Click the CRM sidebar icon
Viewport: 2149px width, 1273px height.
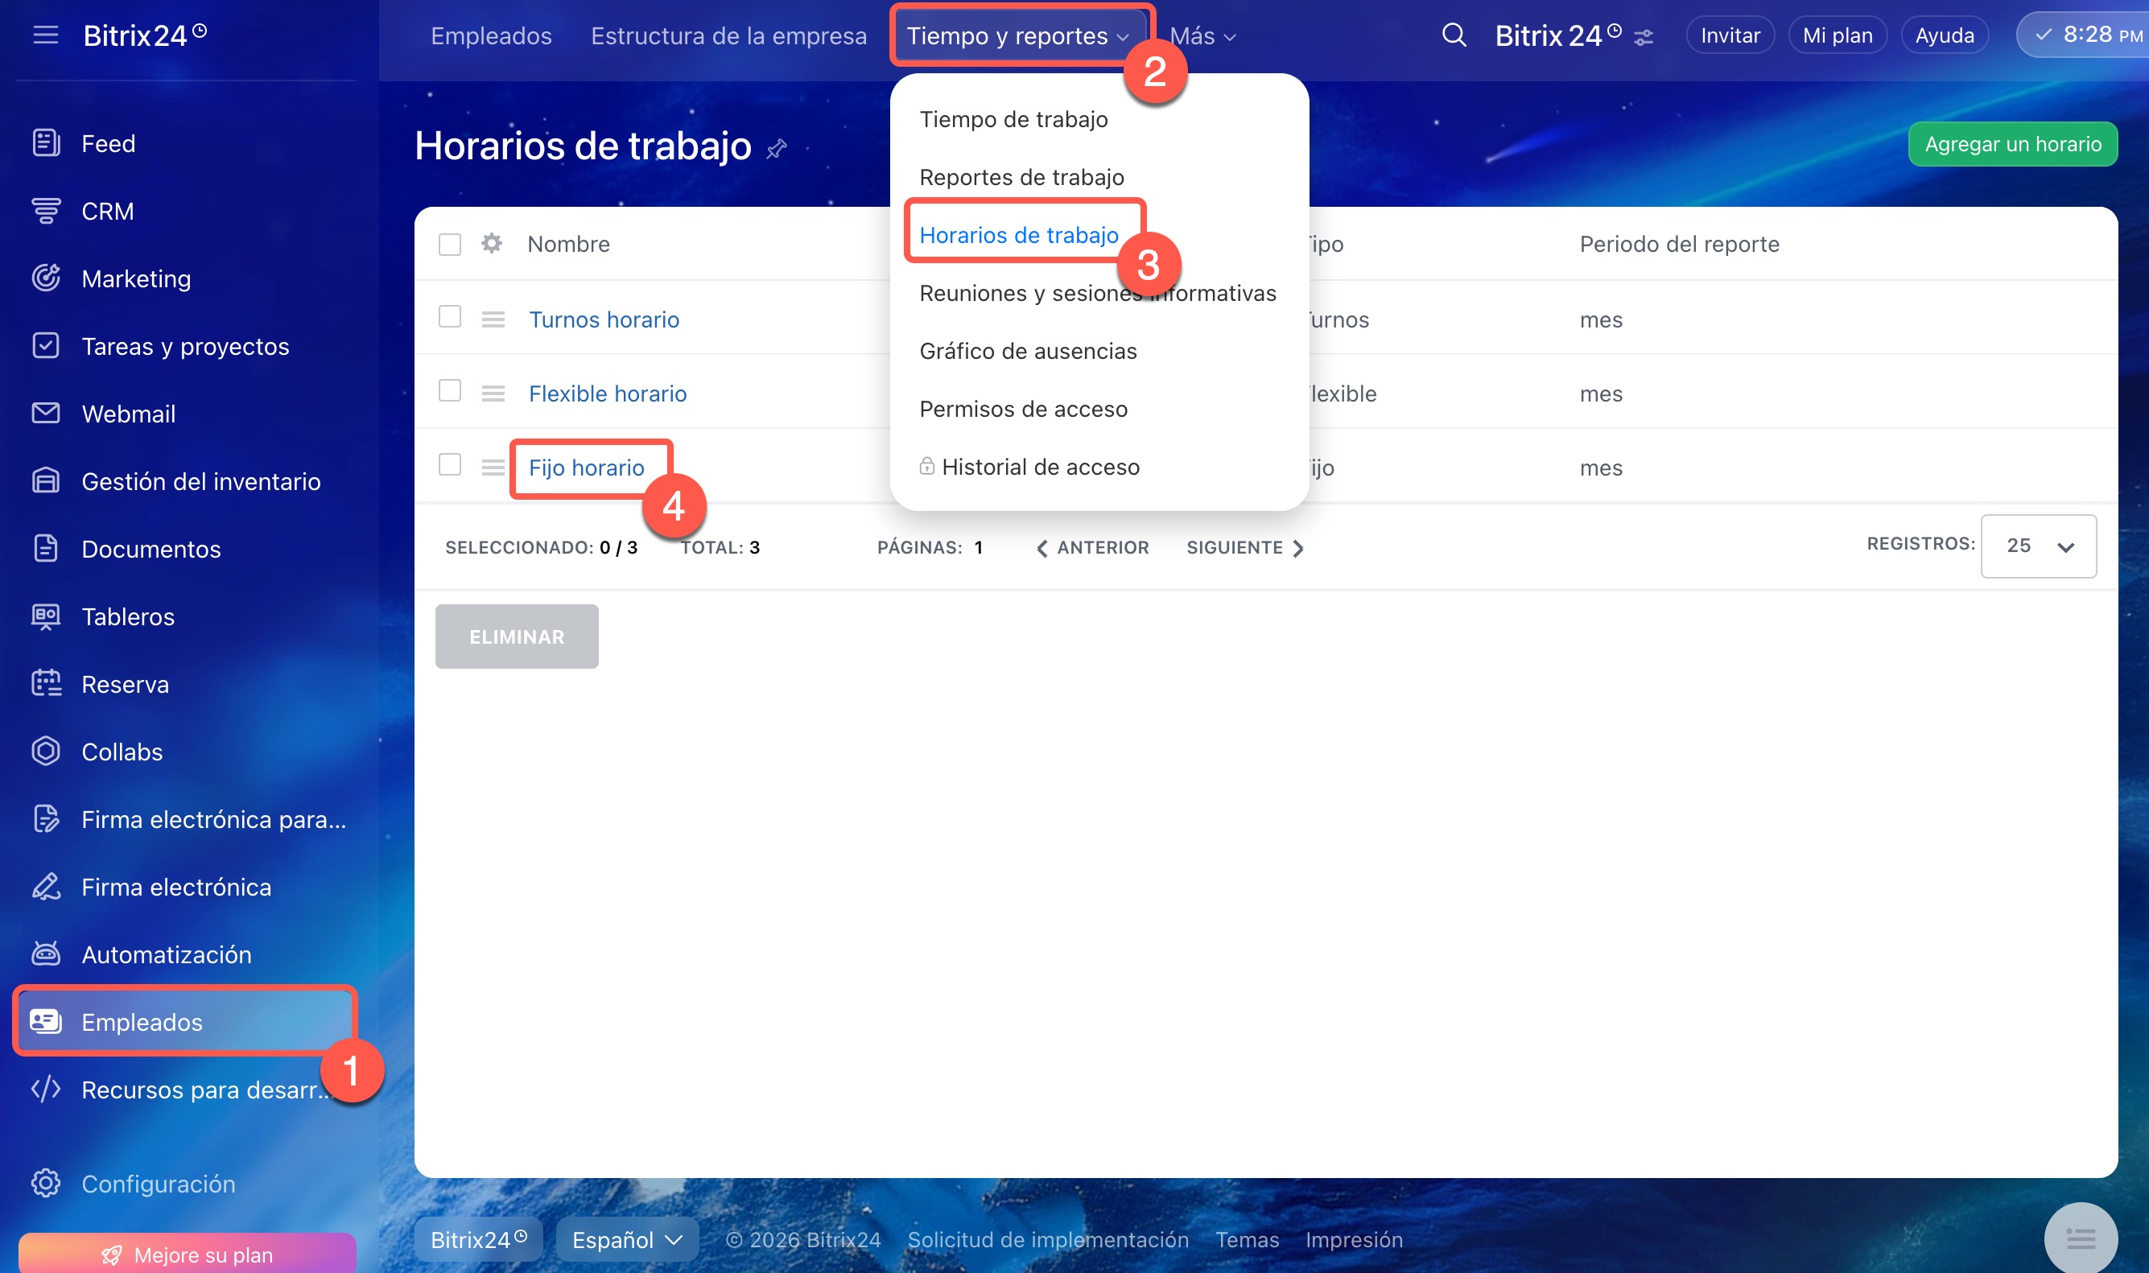[x=45, y=210]
